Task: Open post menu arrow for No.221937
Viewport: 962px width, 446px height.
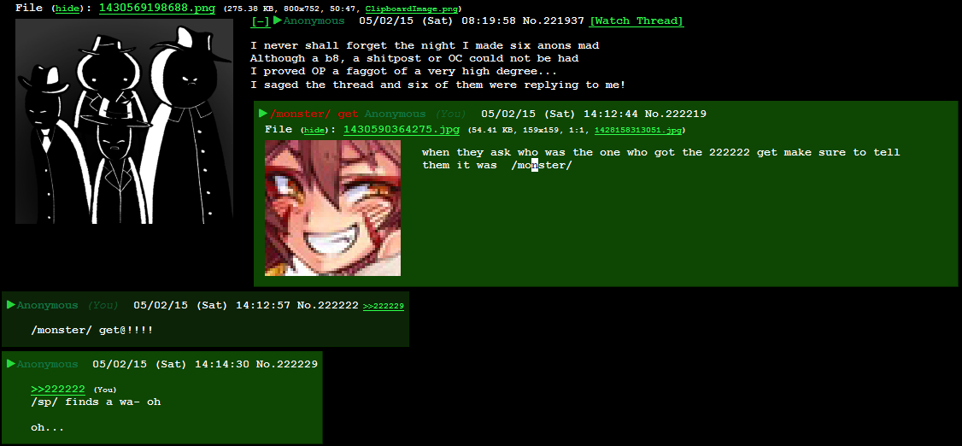Action: pyautogui.click(x=278, y=21)
